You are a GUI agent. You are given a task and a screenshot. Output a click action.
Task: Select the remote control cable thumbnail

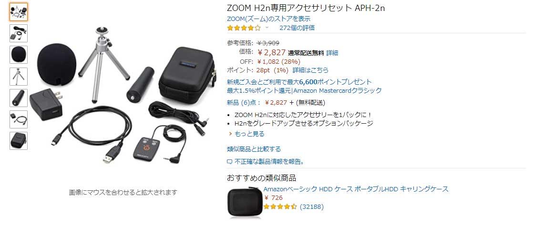point(19,33)
